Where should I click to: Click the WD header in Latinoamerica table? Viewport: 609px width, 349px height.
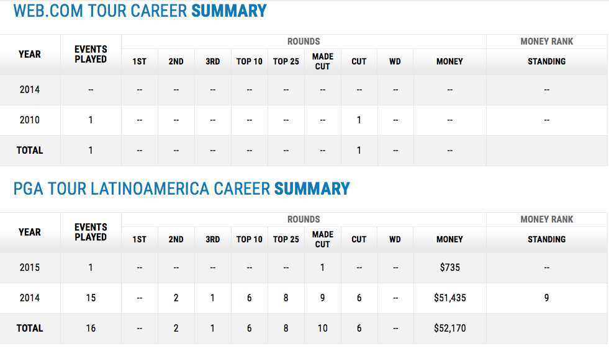click(395, 239)
